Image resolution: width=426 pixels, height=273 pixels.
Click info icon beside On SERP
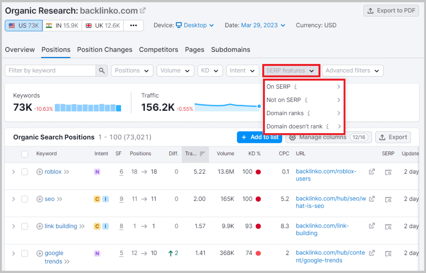click(x=295, y=87)
